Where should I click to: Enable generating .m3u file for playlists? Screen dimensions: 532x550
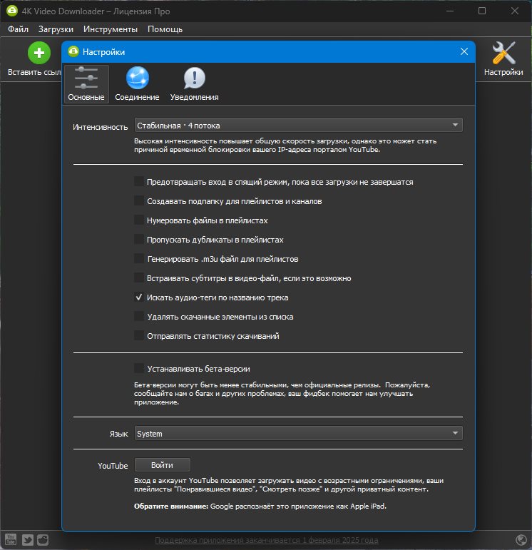pyautogui.click(x=139, y=258)
